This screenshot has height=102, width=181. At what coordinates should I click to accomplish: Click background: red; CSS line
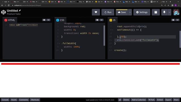(75, 26)
